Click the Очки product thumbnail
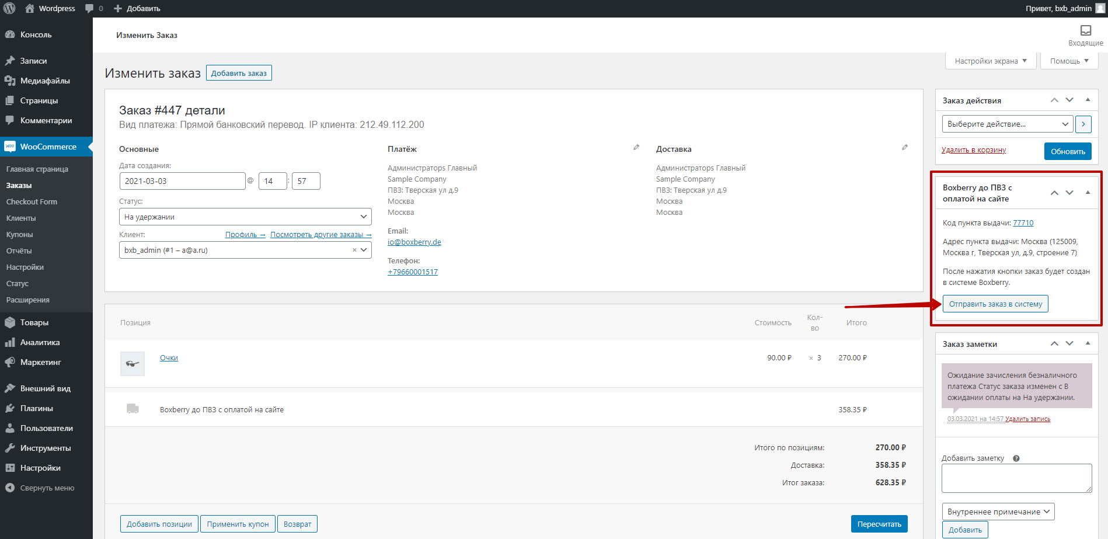Screen dimensions: 1108x539 click(133, 363)
